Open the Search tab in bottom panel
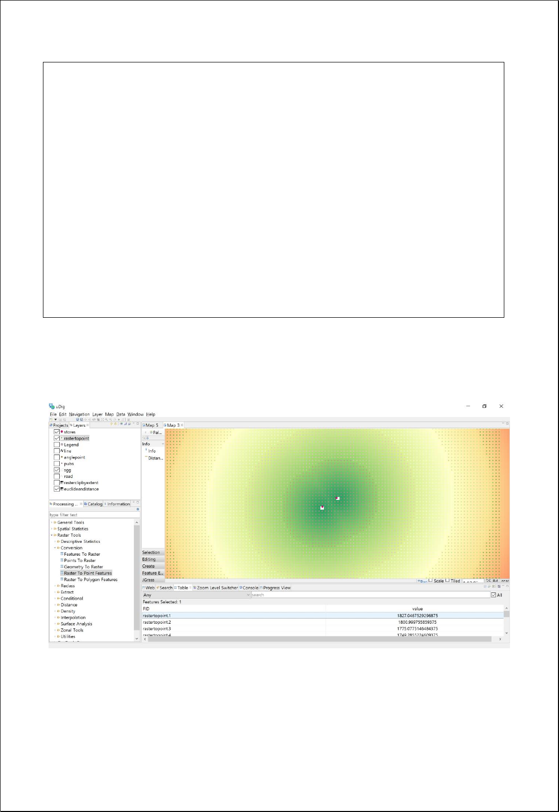This screenshot has width=559, height=812. (x=165, y=588)
